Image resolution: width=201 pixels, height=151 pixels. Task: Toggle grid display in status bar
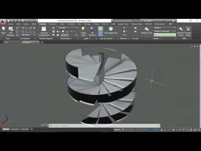point(123,130)
